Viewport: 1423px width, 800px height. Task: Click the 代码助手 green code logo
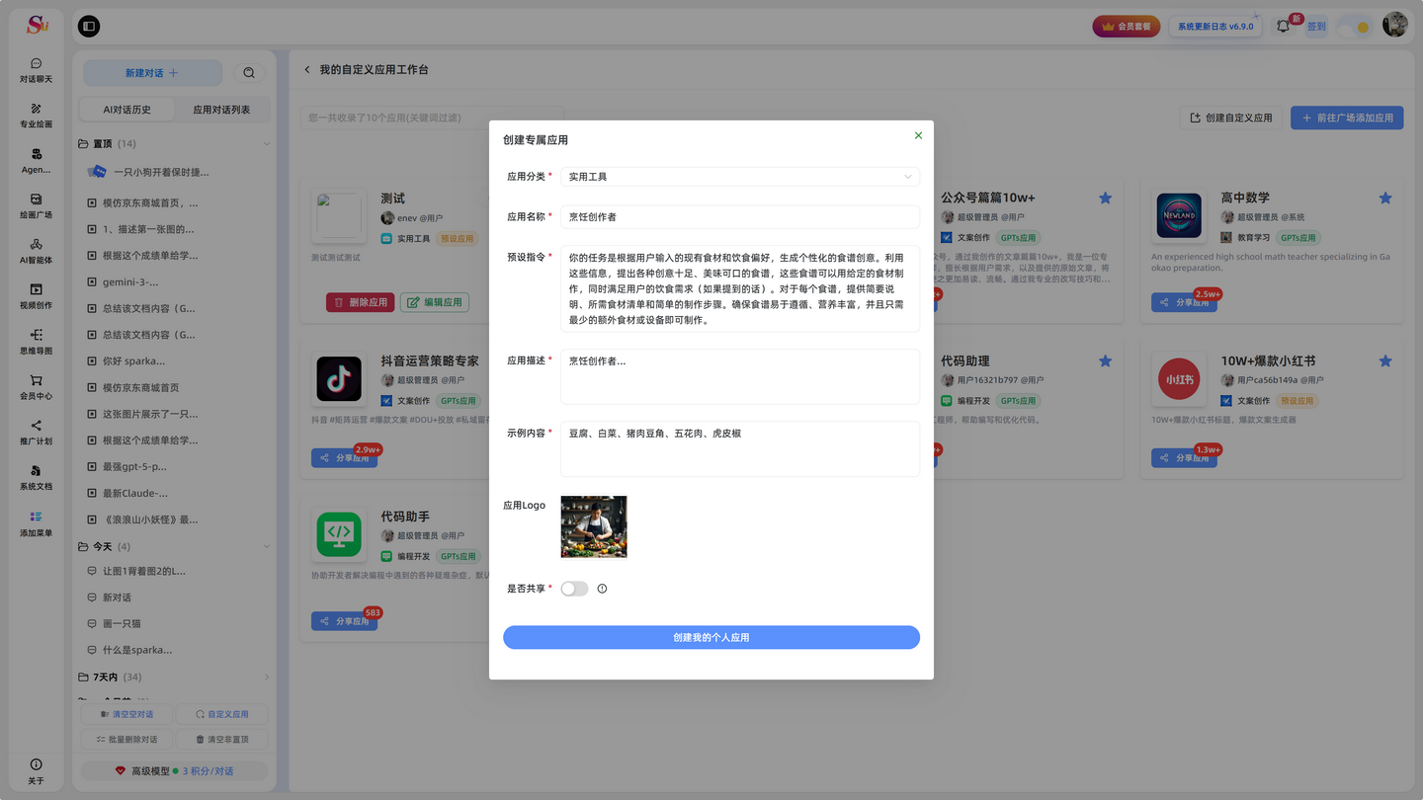[339, 534]
